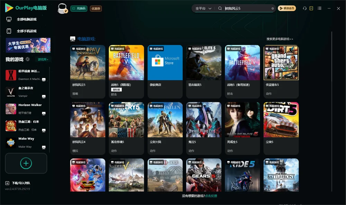The image size is (346, 205).
Task: Click the download queue arrow icon
Action: [x=7, y=183]
